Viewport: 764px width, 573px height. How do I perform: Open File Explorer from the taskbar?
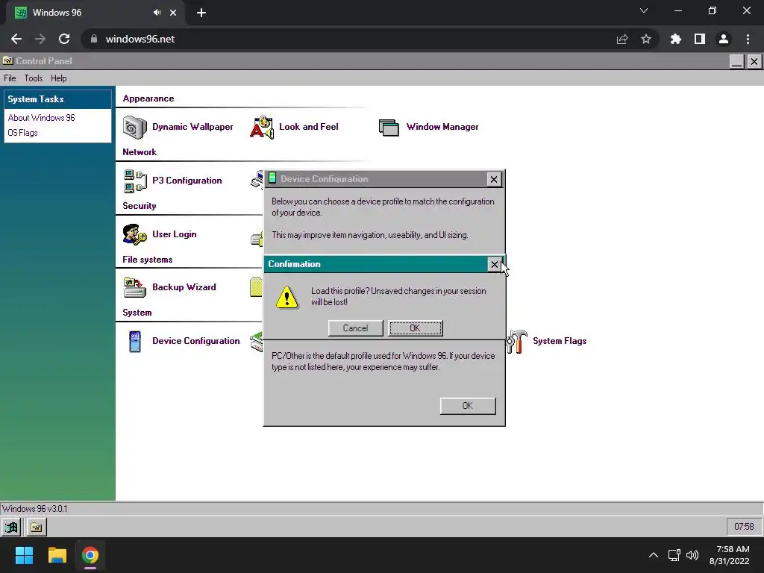click(x=57, y=555)
